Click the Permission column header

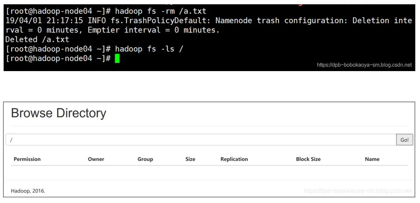coord(27,159)
